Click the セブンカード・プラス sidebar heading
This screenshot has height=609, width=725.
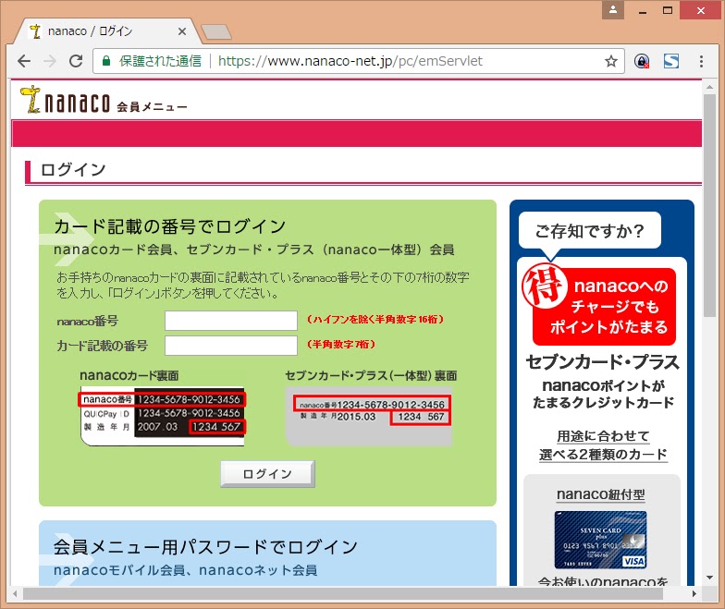coord(603,362)
